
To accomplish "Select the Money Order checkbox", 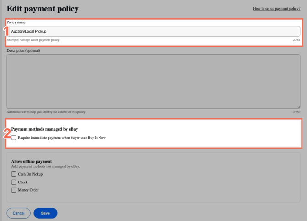I will point(14,190).
